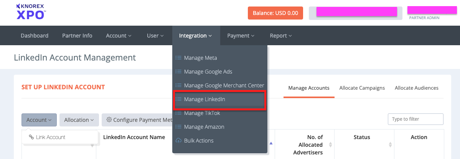Click the chain link icon beside Link Account
The width and height of the screenshot is (460, 159).
click(x=31, y=137)
